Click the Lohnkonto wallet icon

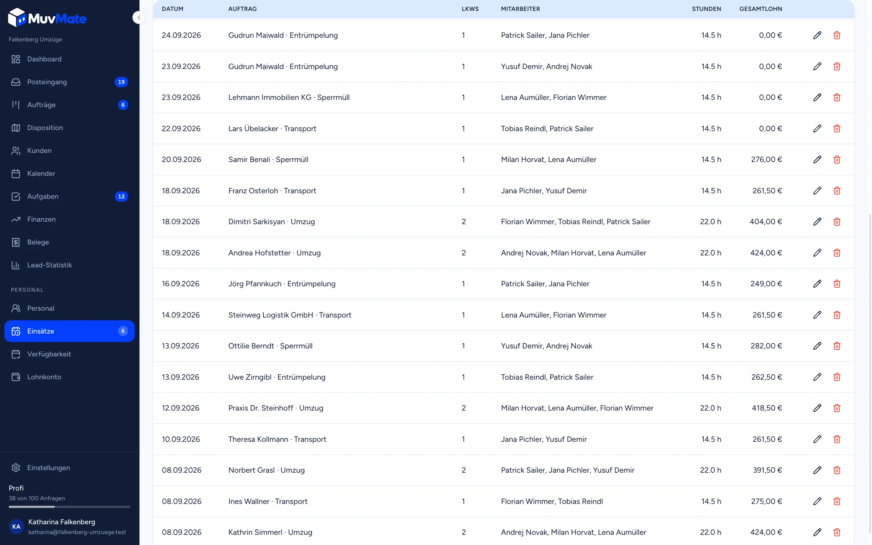coord(16,377)
